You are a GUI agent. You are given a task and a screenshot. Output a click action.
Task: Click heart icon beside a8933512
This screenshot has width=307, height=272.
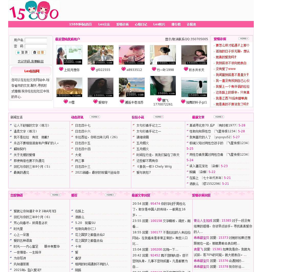tap(123, 69)
